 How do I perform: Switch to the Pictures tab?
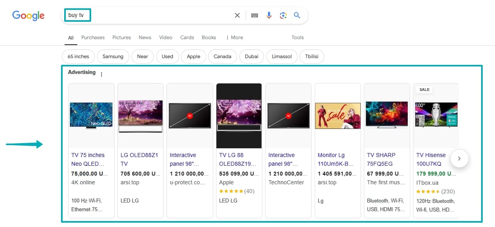[122, 38]
